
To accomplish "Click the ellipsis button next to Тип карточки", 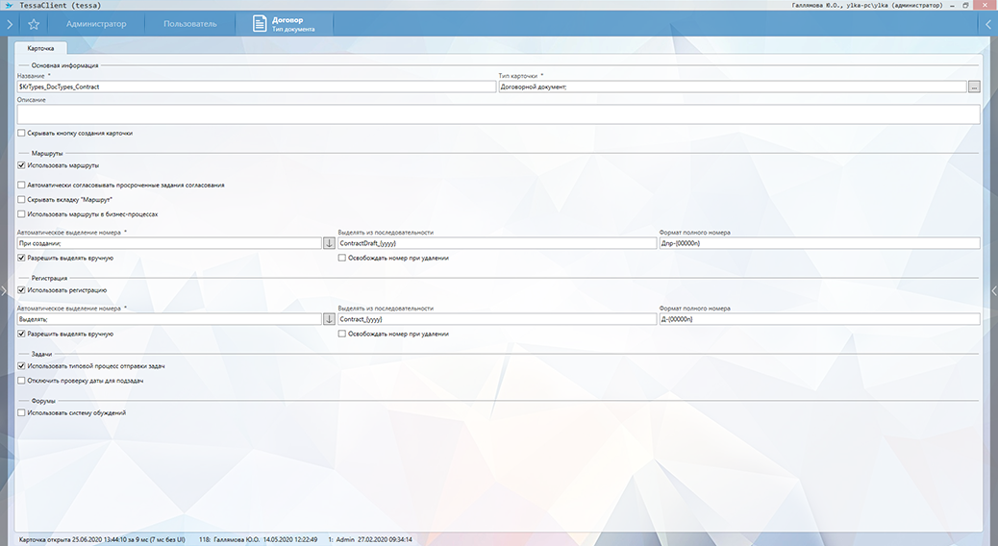I will (x=973, y=87).
